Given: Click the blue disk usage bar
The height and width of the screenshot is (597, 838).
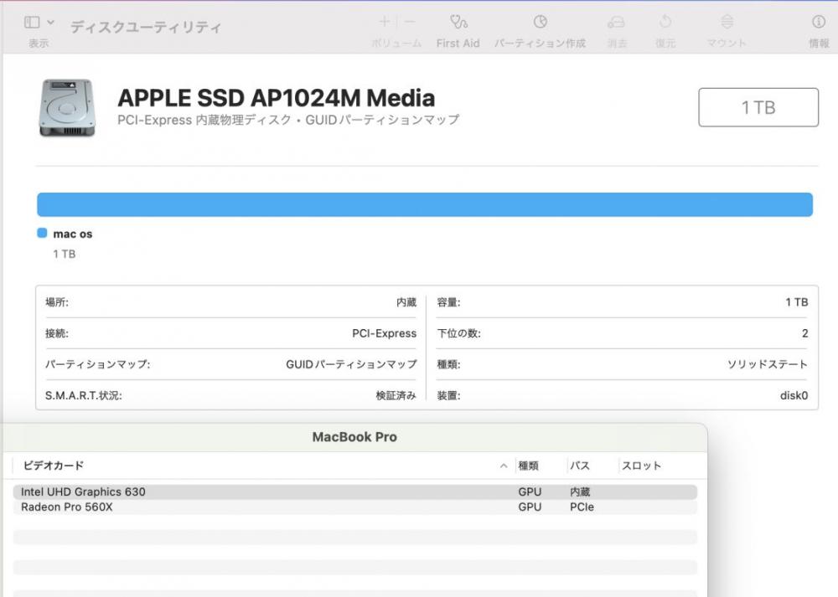Looking at the screenshot, I should click(x=424, y=205).
